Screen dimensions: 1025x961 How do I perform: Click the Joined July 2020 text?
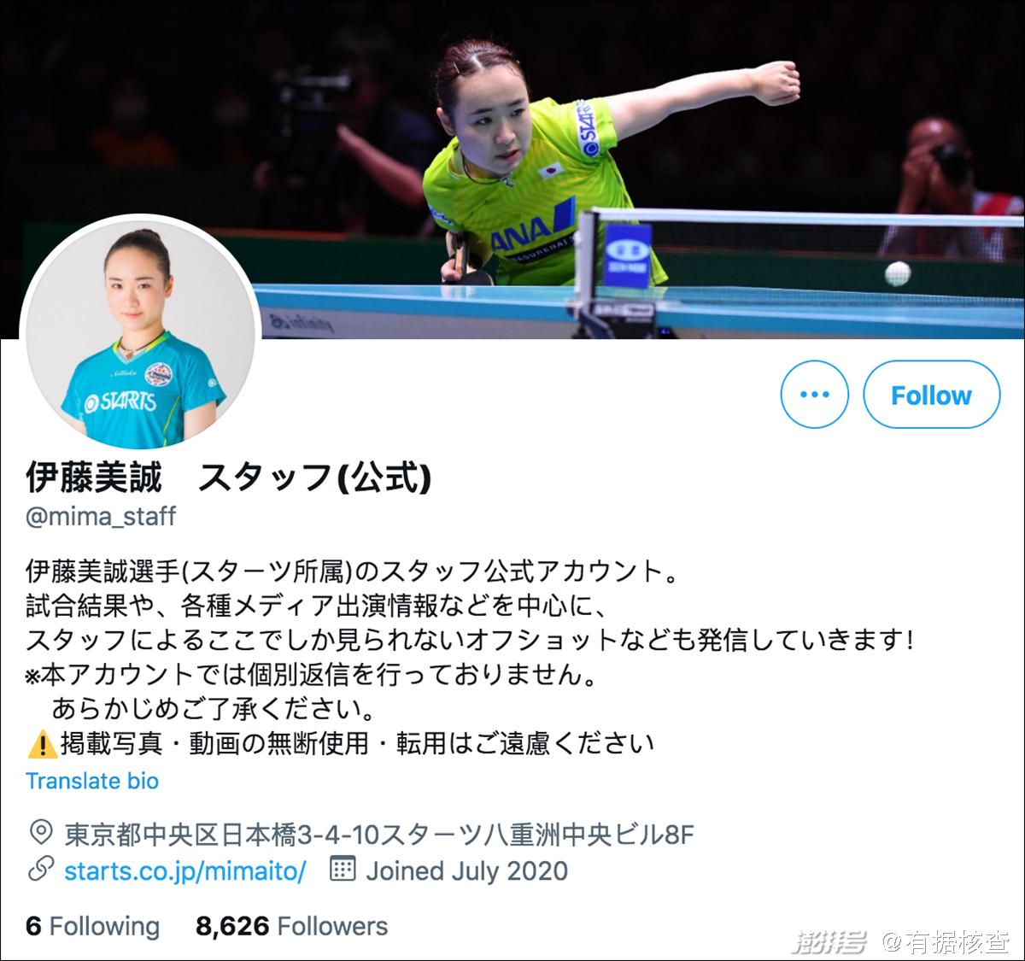click(467, 871)
